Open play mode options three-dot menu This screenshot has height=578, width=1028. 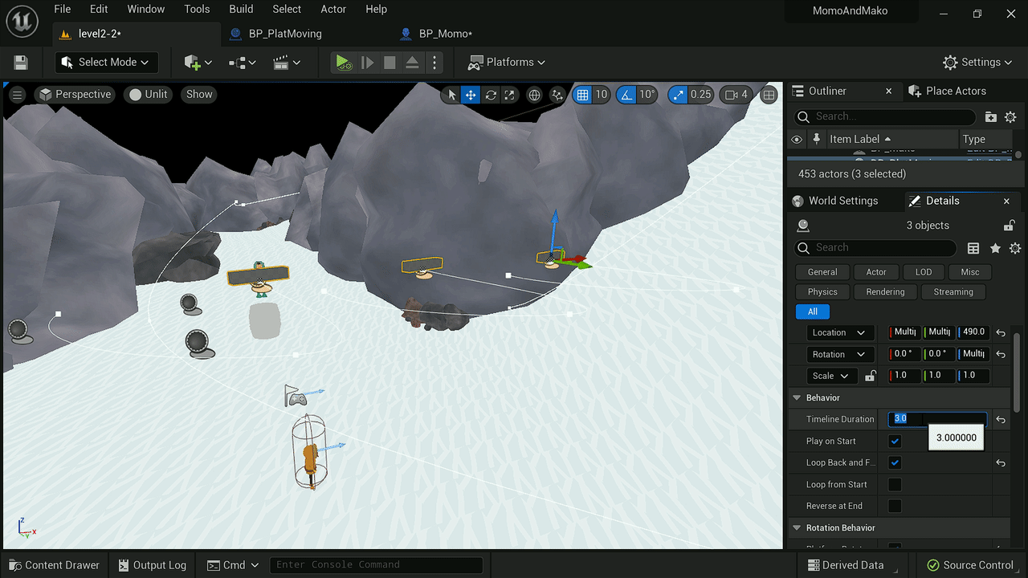[434, 63]
